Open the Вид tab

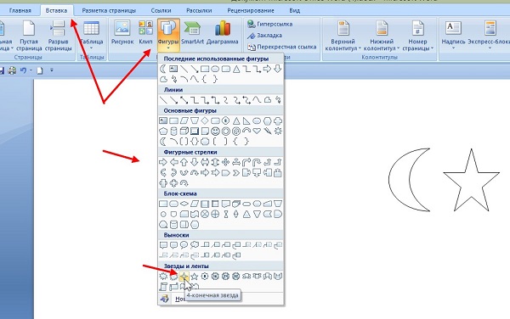(x=295, y=10)
